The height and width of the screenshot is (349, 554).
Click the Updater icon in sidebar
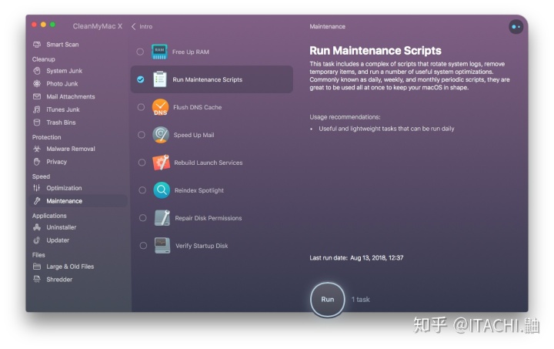[x=37, y=240]
